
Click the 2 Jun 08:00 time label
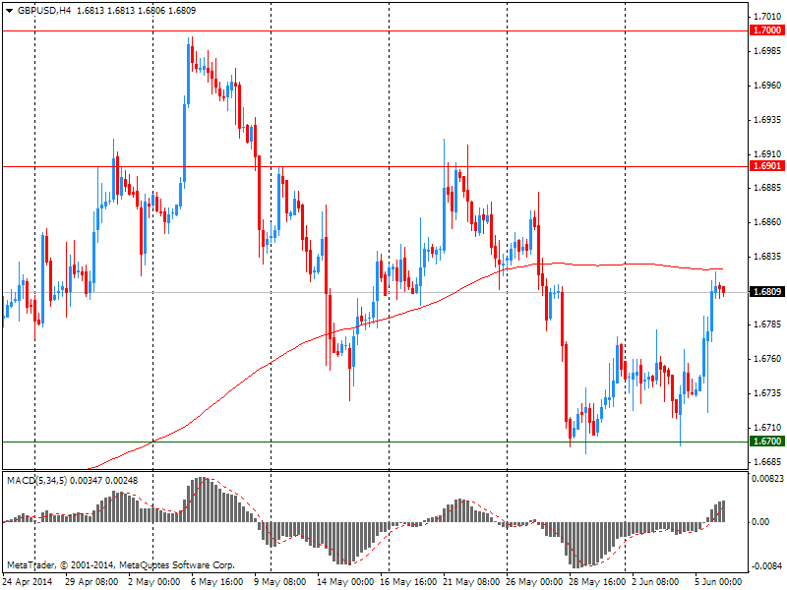(x=655, y=582)
